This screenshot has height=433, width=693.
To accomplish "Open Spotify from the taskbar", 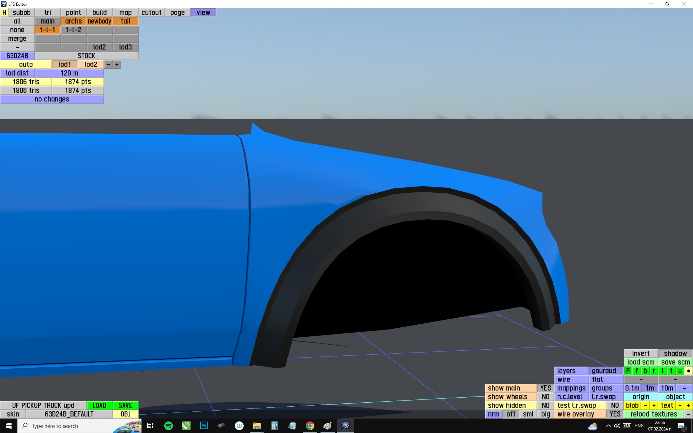I will (168, 426).
